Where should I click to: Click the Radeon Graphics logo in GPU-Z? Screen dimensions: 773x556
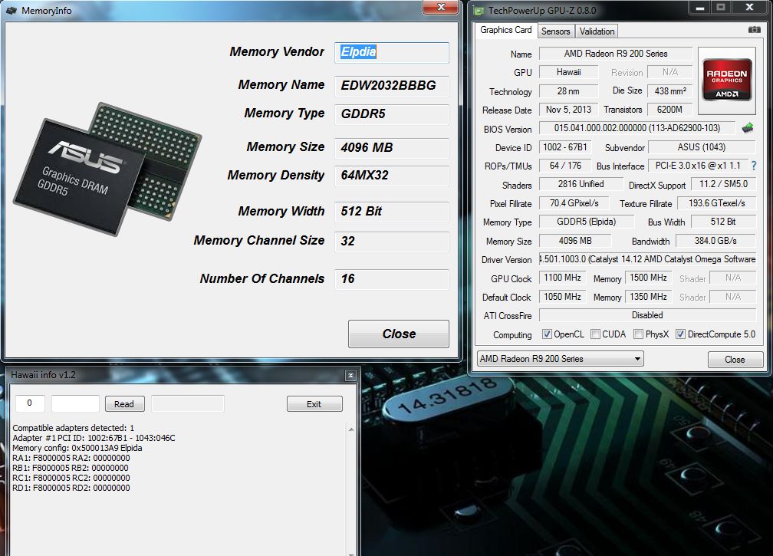tap(727, 79)
